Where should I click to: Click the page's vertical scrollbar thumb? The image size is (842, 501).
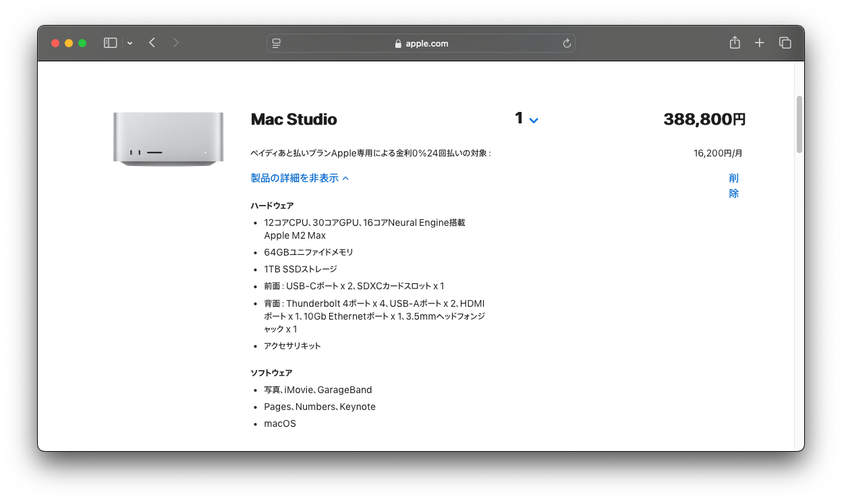click(799, 124)
